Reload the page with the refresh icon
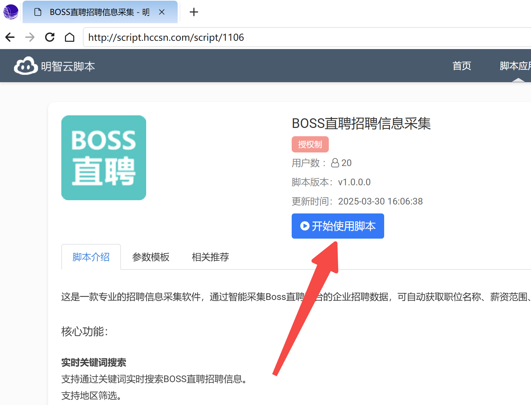 click(50, 37)
